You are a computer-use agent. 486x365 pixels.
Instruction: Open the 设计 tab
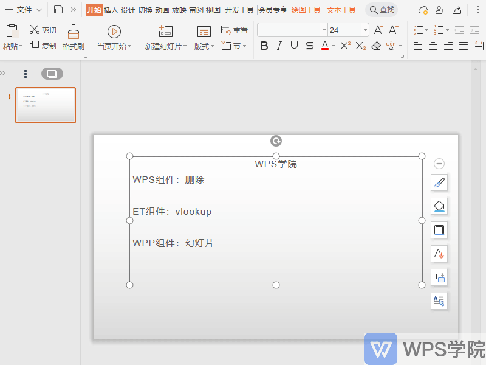click(128, 10)
